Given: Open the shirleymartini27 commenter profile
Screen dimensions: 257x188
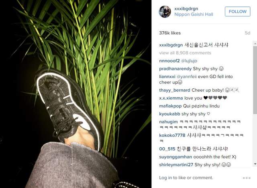Looking at the screenshot, I should tap(176, 165).
